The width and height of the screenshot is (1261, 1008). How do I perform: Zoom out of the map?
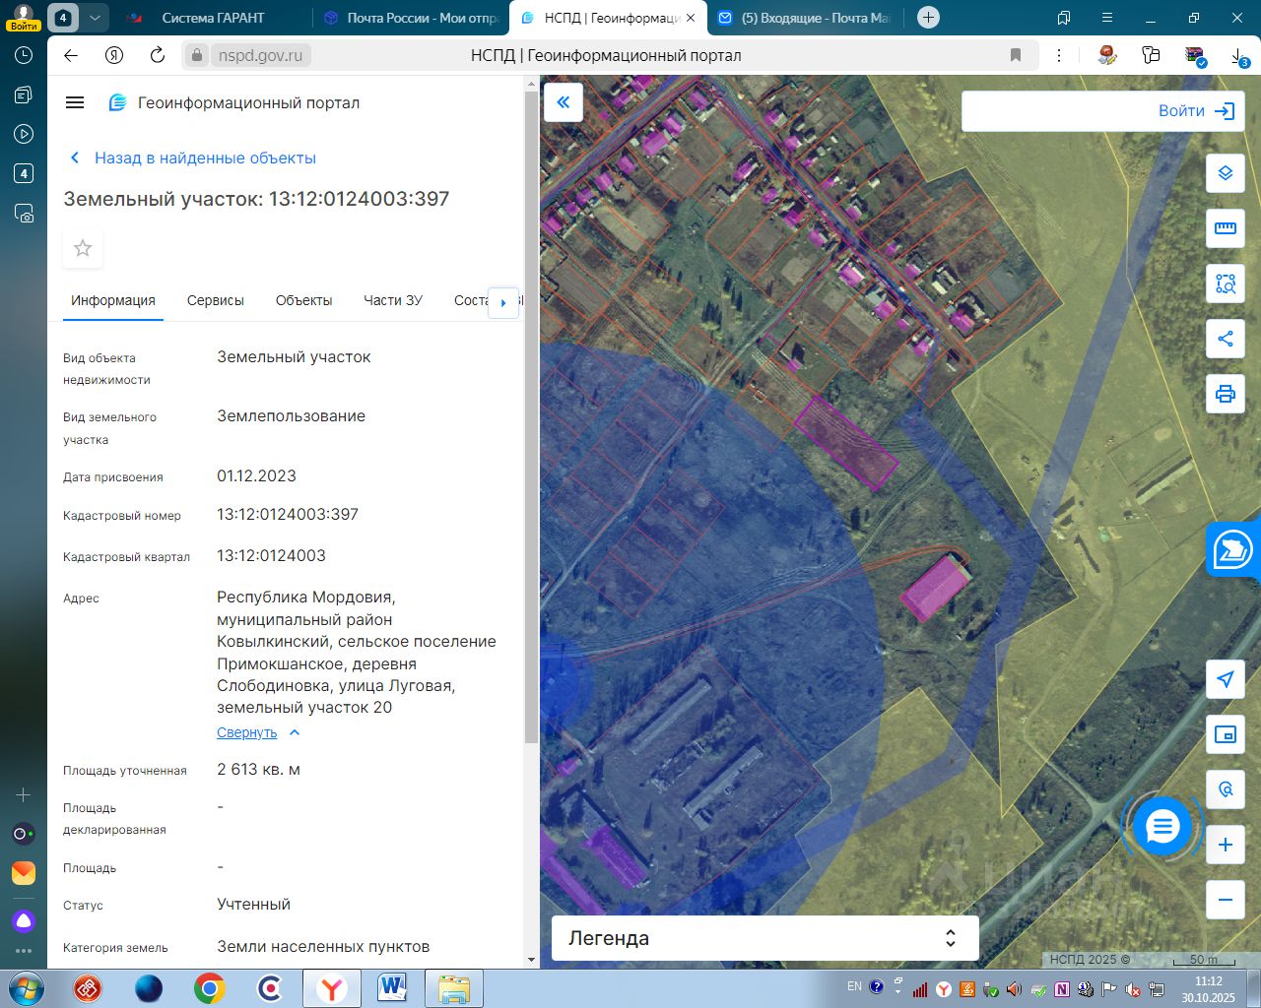pos(1225,900)
